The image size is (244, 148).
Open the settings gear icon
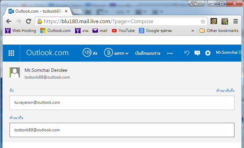pos(207,53)
